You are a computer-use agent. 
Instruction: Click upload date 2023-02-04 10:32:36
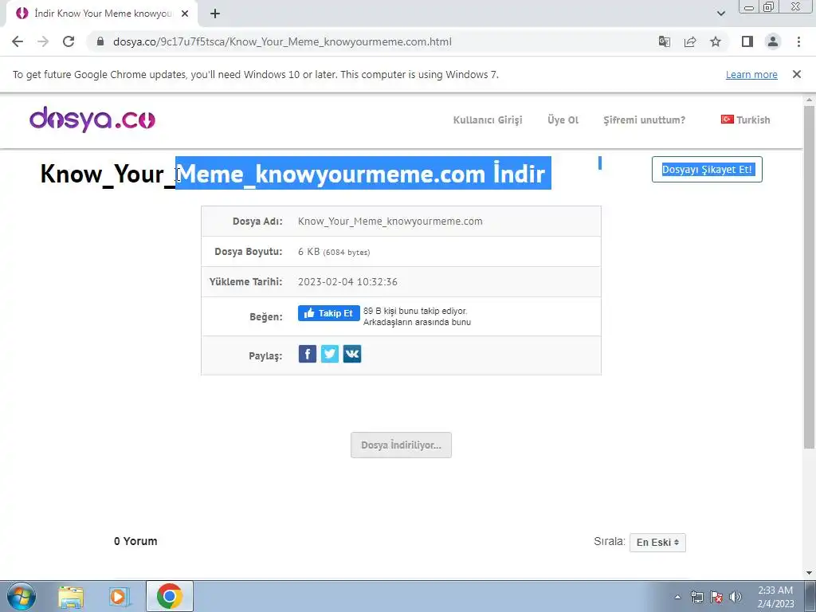(347, 282)
